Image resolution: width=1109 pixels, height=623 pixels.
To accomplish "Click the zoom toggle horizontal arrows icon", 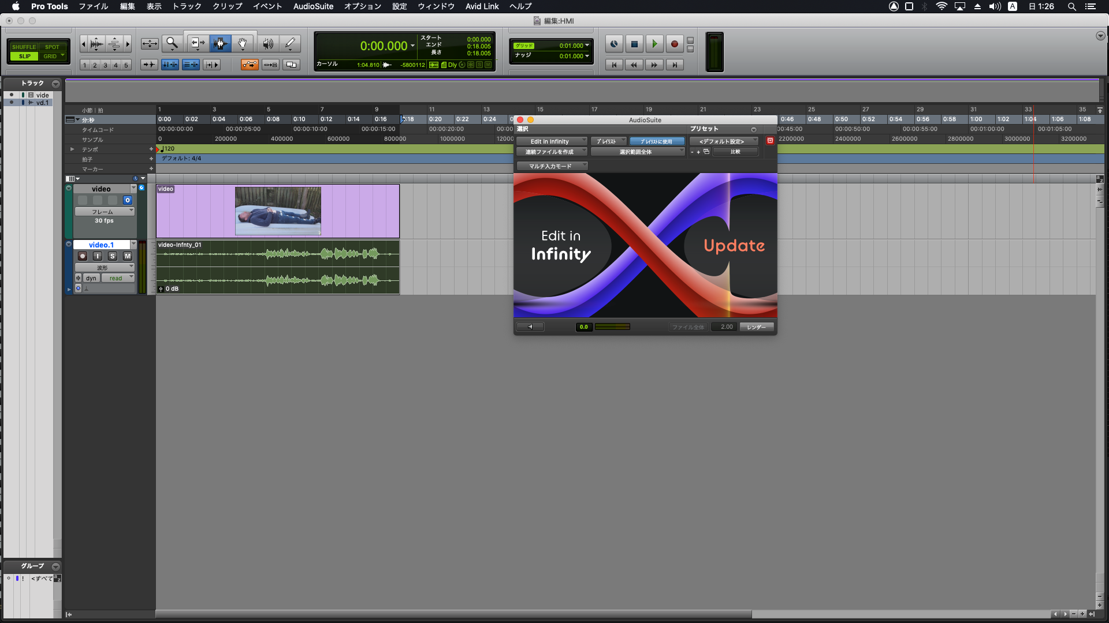I will pos(150,43).
